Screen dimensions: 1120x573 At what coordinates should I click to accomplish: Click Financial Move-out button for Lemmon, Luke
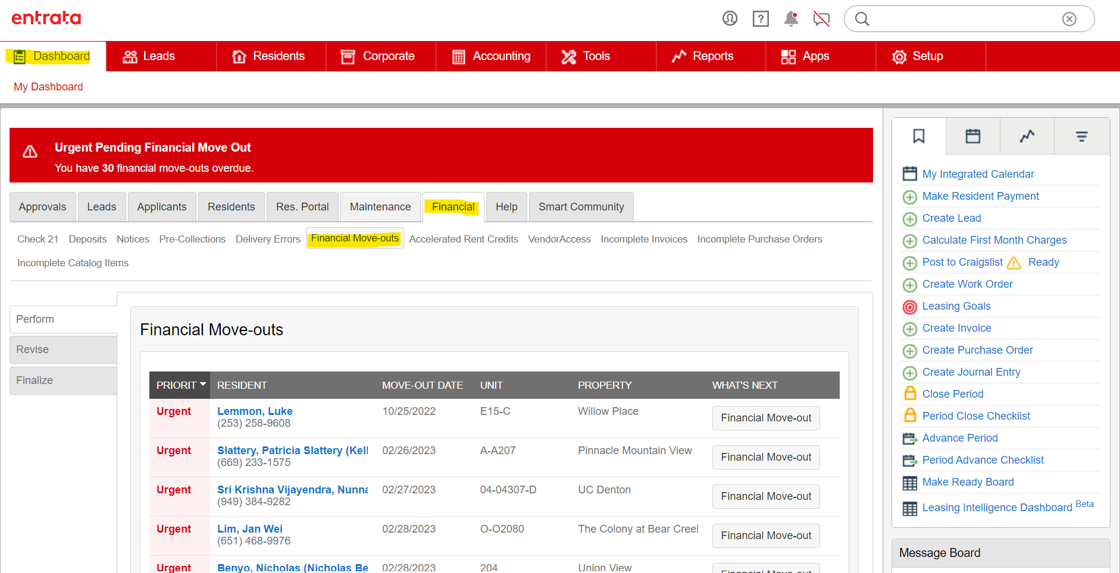pyautogui.click(x=766, y=418)
